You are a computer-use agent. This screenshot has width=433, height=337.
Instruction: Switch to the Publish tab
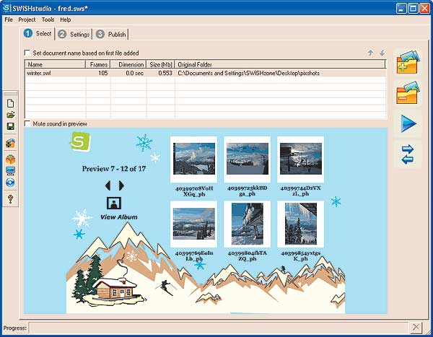coord(111,34)
